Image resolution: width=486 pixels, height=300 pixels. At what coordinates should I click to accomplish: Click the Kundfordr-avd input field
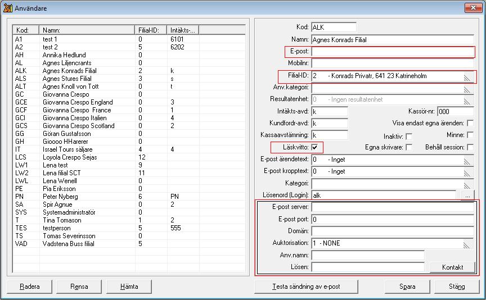coord(330,123)
